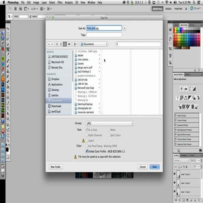Toggle the Spot Colors checkbox

pos(109,135)
